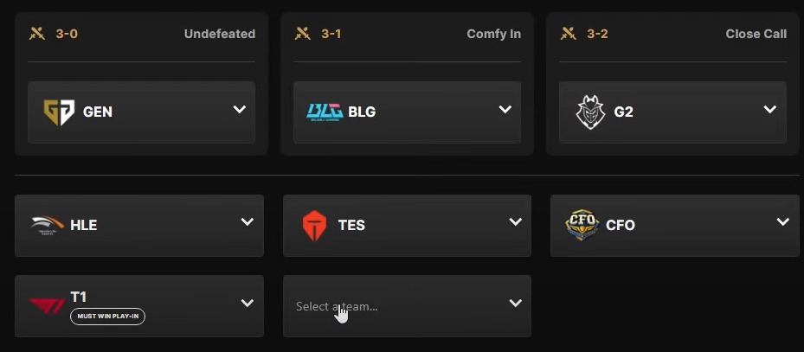Click crossed swords icon beside 3-0

[x=36, y=34]
